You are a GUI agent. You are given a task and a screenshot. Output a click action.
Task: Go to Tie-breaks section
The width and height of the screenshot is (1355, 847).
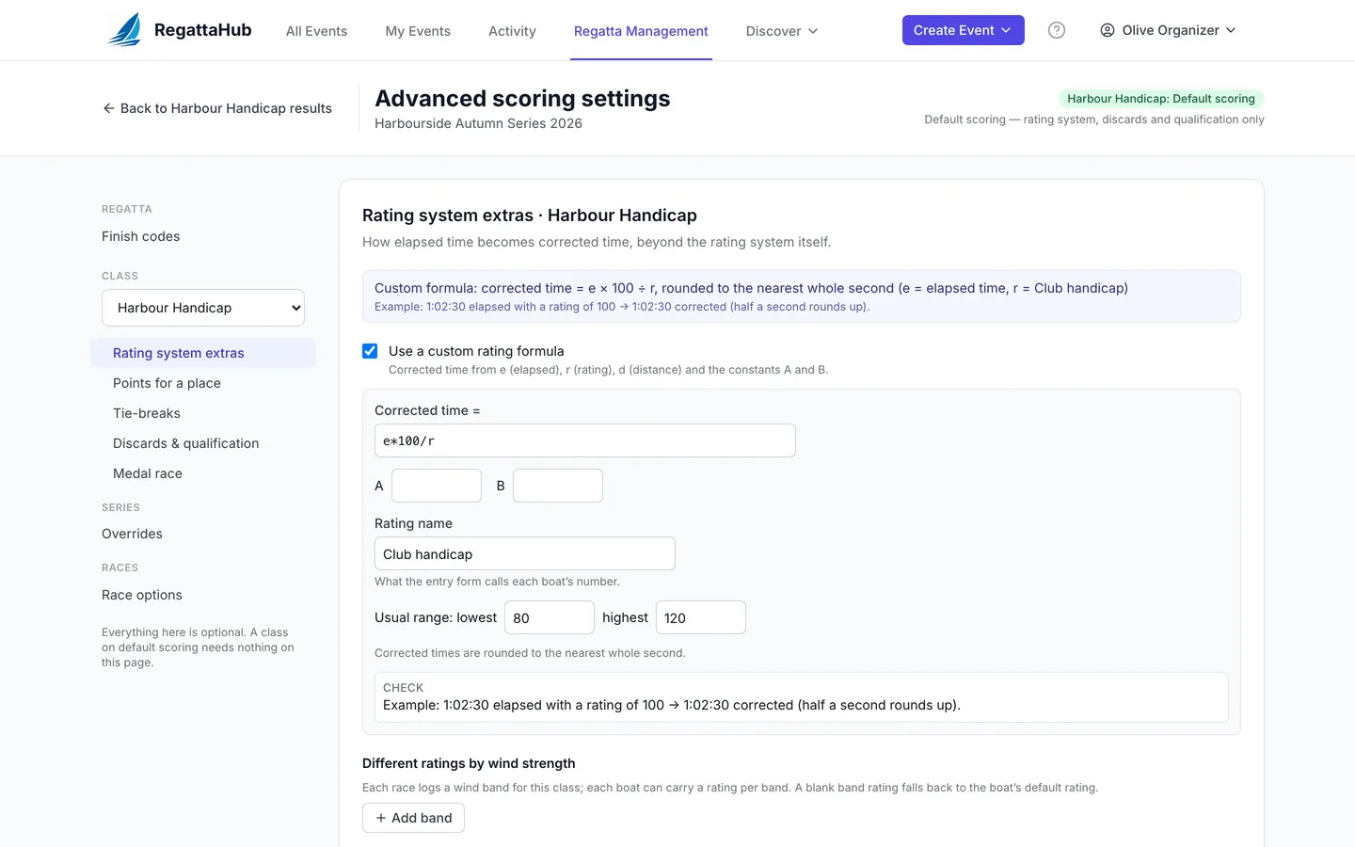pos(203,413)
